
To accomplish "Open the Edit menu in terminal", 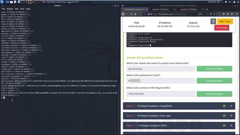I will [16, 9].
